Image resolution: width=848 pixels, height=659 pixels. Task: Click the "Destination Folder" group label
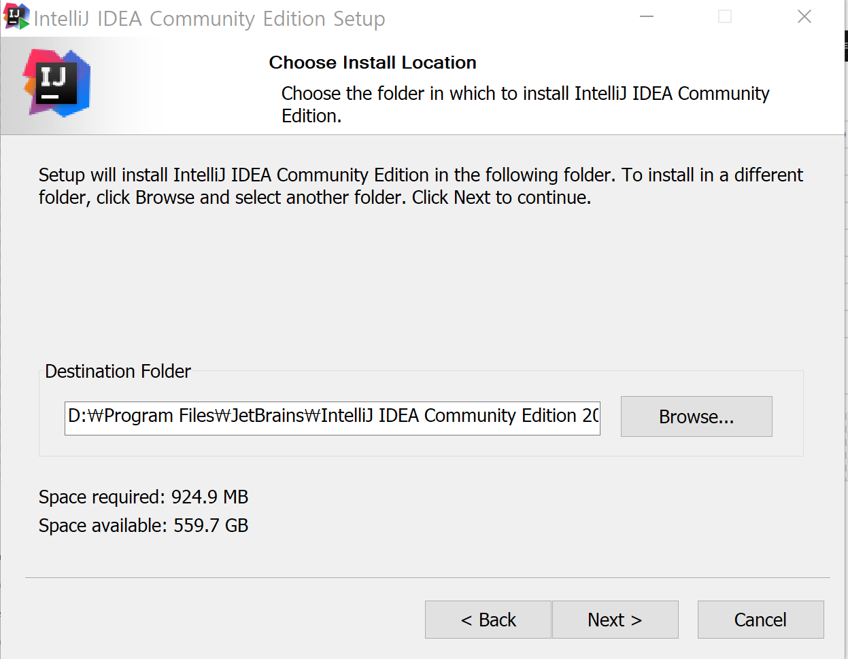(118, 372)
